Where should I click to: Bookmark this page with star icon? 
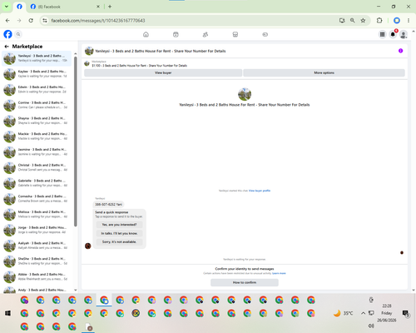click(x=363, y=21)
